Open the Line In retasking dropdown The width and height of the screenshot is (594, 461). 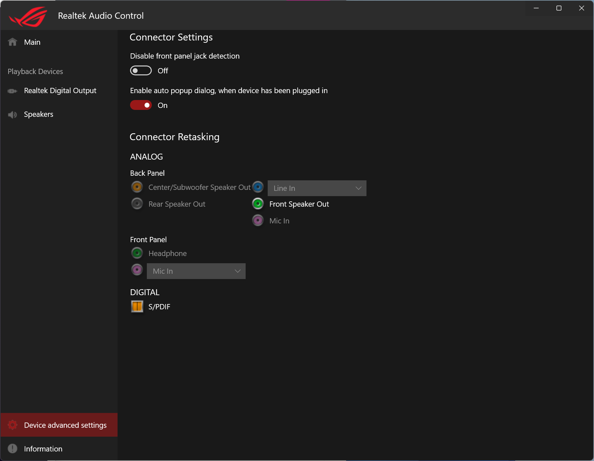(316, 188)
